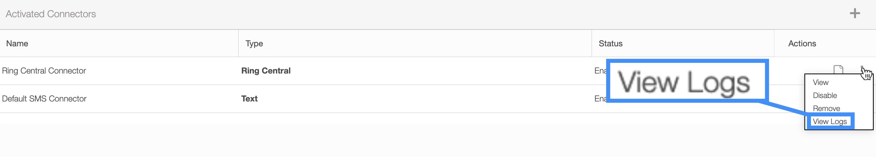
Task: Click the bold Ring Central type cell
Action: tap(266, 71)
